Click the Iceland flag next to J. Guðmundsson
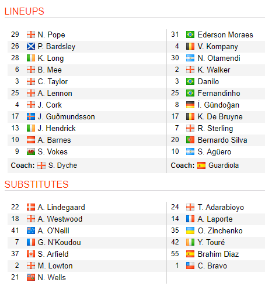 (31, 116)
